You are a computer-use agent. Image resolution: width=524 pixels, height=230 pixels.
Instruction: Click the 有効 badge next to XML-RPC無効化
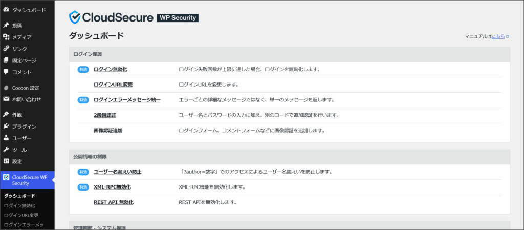click(x=83, y=187)
